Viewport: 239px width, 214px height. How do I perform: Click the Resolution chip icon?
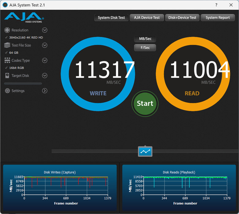click(x=7, y=30)
